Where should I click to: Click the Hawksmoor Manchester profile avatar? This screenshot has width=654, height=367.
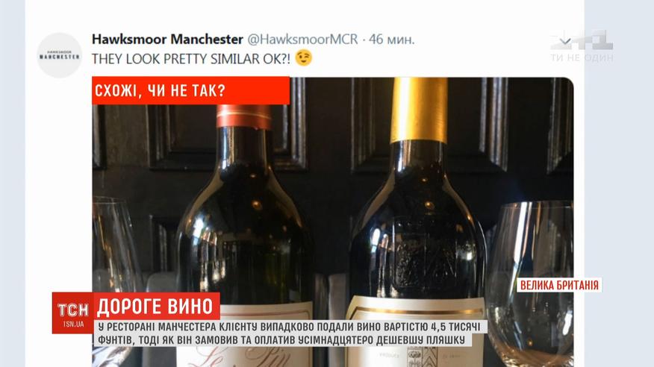pos(60,55)
